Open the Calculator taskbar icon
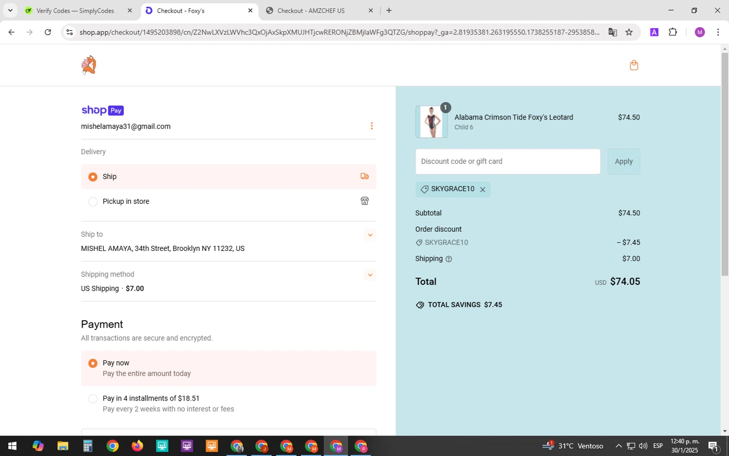The height and width of the screenshot is (456, 729). [x=87, y=446]
